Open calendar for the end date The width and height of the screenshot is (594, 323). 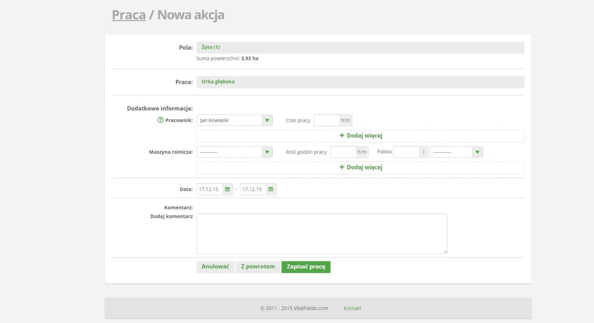(x=271, y=189)
